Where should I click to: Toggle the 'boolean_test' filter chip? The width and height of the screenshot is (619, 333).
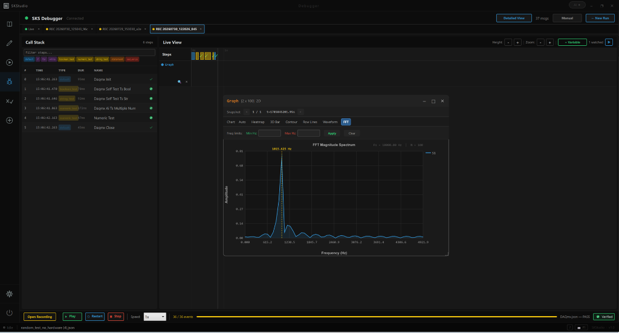click(66, 60)
